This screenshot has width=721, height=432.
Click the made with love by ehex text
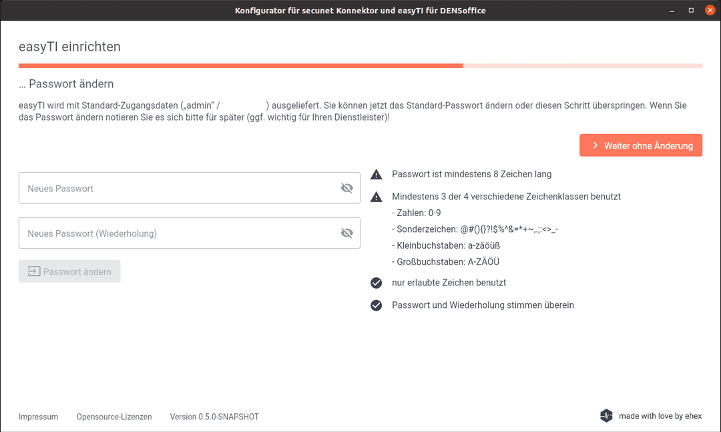click(x=660, y=416)
